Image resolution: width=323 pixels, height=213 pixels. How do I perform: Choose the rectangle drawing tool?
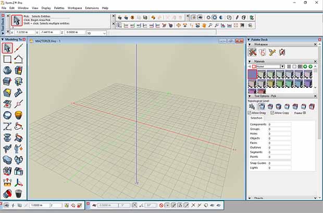click(x=7, y=59)
